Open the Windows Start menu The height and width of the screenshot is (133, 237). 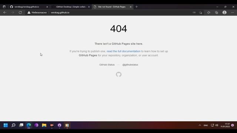(6, 125)
